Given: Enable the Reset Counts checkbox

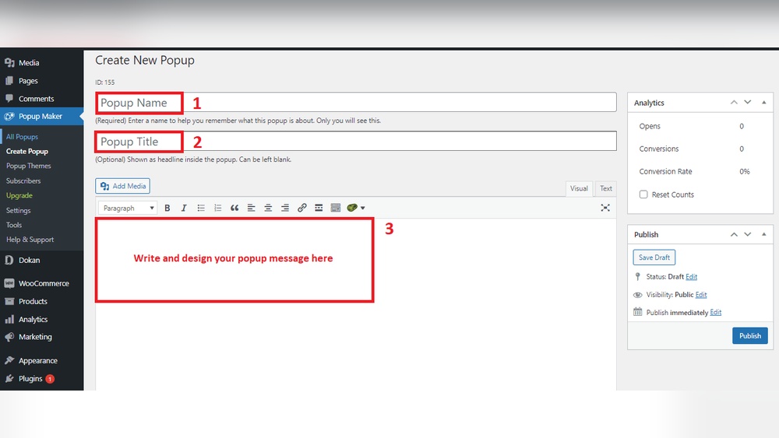Looking at the screenshot, I should [x=643, y=194].
